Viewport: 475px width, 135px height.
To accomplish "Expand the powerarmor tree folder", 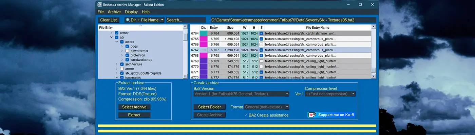I will tap(122, 51).
